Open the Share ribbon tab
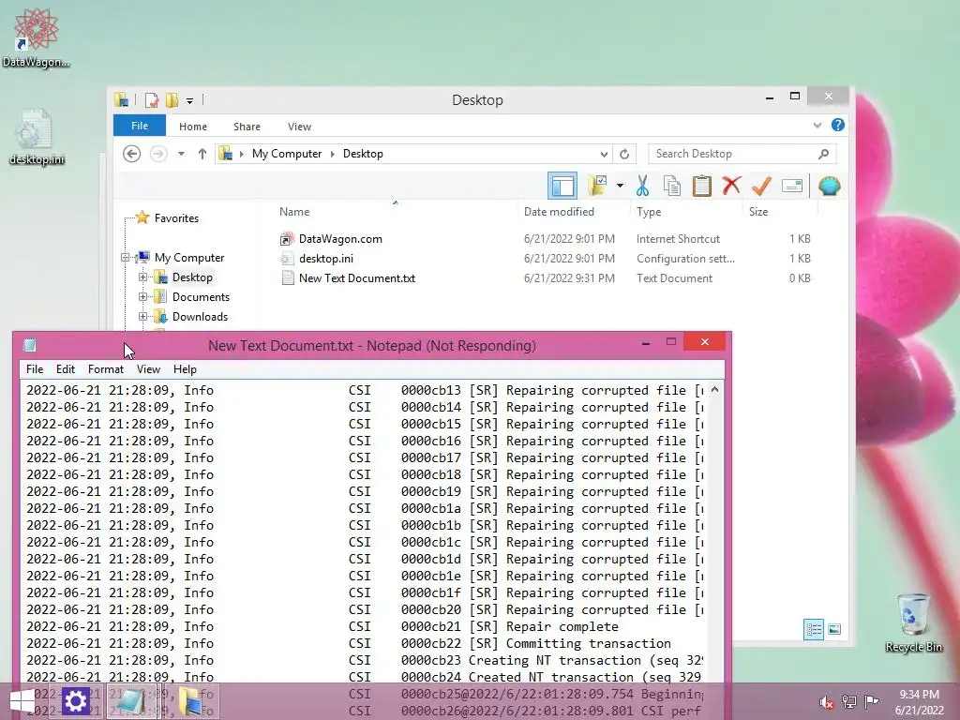This screenshot has width=960, height=720. (x=247, y=127)
